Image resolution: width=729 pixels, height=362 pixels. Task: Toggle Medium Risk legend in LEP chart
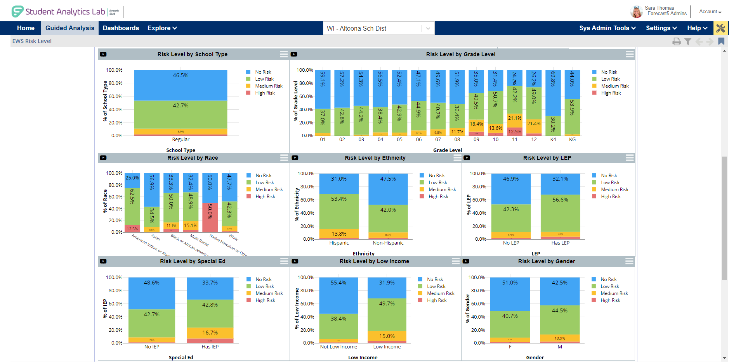(610, 190)
